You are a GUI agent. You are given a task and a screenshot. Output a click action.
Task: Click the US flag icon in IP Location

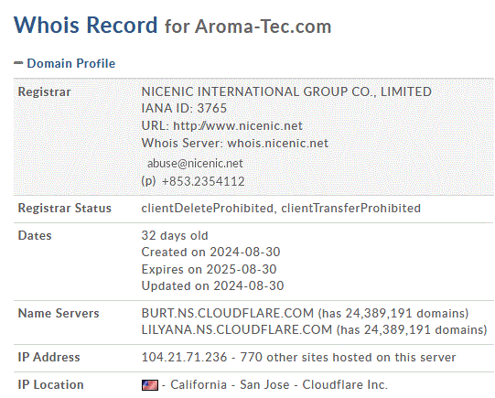[150, 385]
